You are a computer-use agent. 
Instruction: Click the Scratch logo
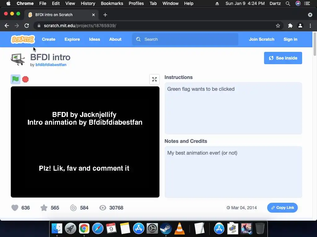23,39
